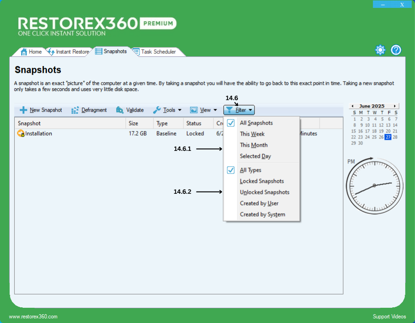This screenshot has height=323, width=415.
Task: Click the Validate icon
Action: click(x=119, y=110)
